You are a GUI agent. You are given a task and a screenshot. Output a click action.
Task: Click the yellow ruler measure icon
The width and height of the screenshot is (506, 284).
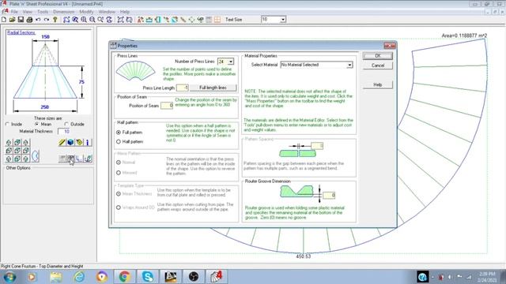[62, 142]
